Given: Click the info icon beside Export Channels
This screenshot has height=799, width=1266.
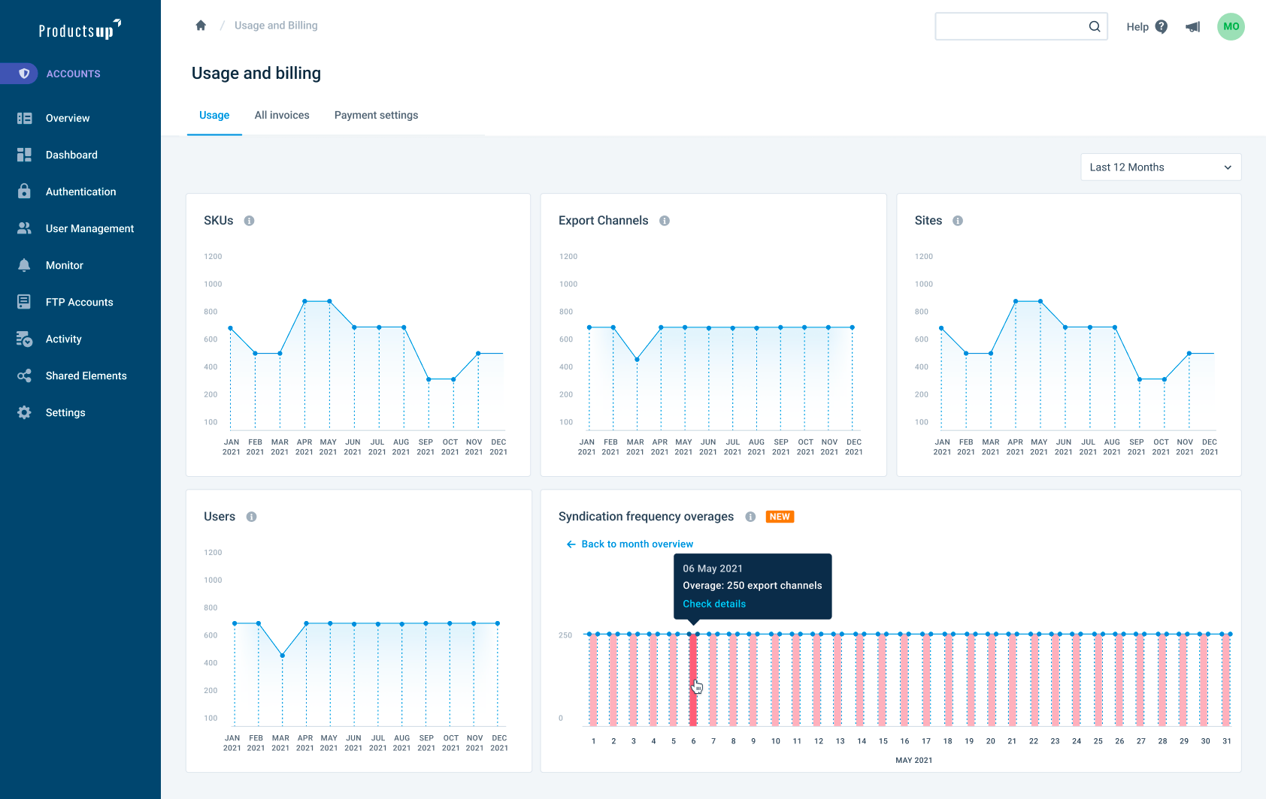Looking at the screenshot, I should (665, 221).
